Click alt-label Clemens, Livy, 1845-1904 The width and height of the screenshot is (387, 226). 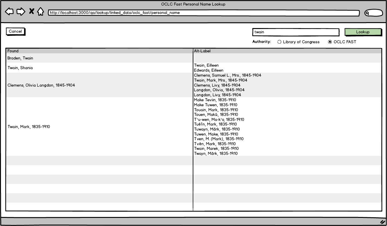pyautogui.click(x=217, y=85)
